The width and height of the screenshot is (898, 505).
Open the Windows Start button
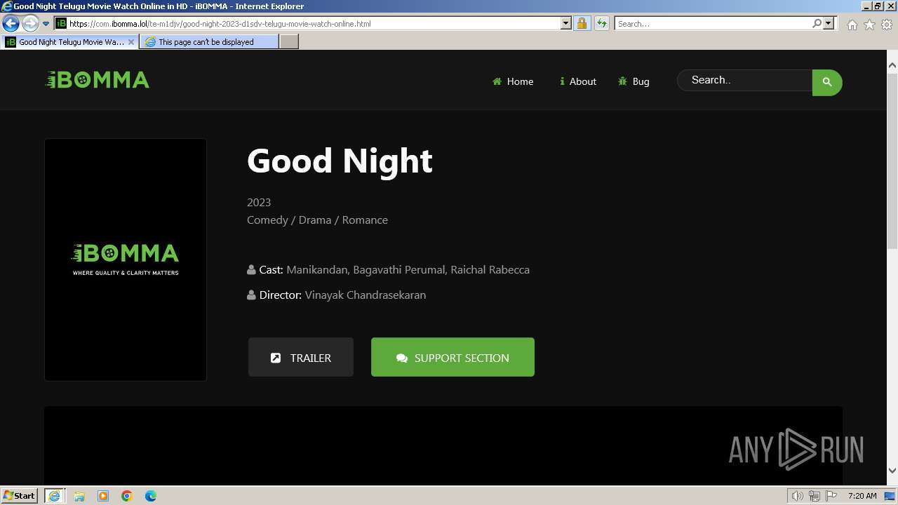tap(19, 495)
